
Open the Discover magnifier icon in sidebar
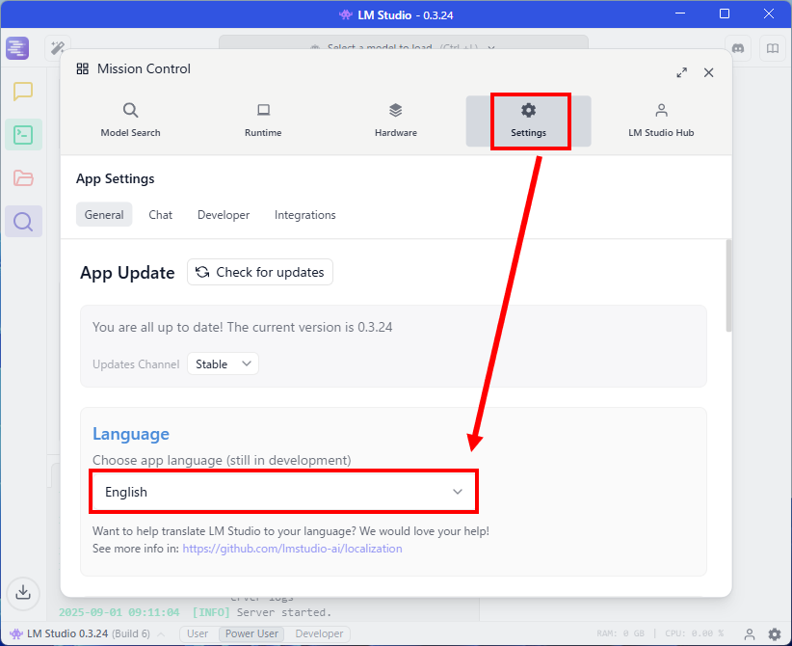[x=23, y=222]
